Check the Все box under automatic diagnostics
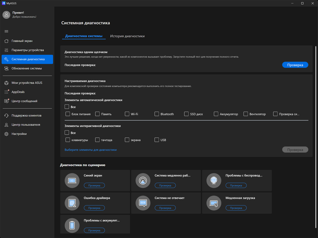The width and height of the screenshot is (318, 238). click(67, 107)
